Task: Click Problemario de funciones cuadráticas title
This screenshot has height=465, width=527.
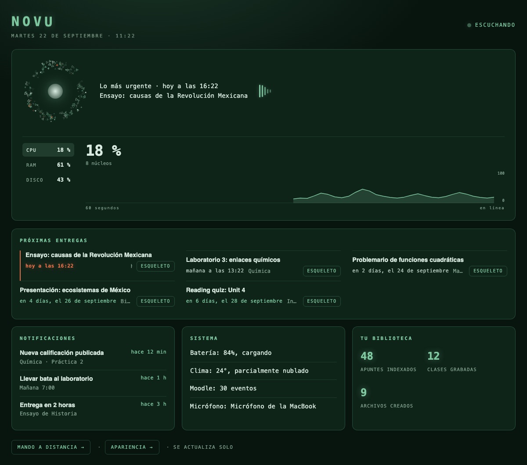Action: point(408,260)
